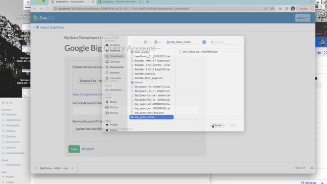327x184 pixels.
Task: Select the highlighted big_query_video folder
Action: pyautogui.click(x=151, y=117)
